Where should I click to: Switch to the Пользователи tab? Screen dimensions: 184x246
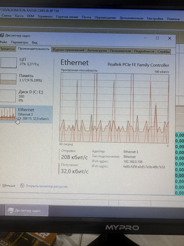tap(120, 51)
